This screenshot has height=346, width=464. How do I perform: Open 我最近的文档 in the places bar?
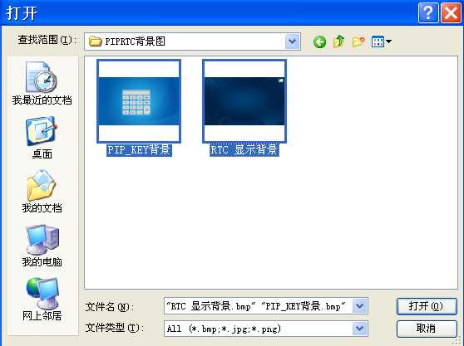point(42,83)
